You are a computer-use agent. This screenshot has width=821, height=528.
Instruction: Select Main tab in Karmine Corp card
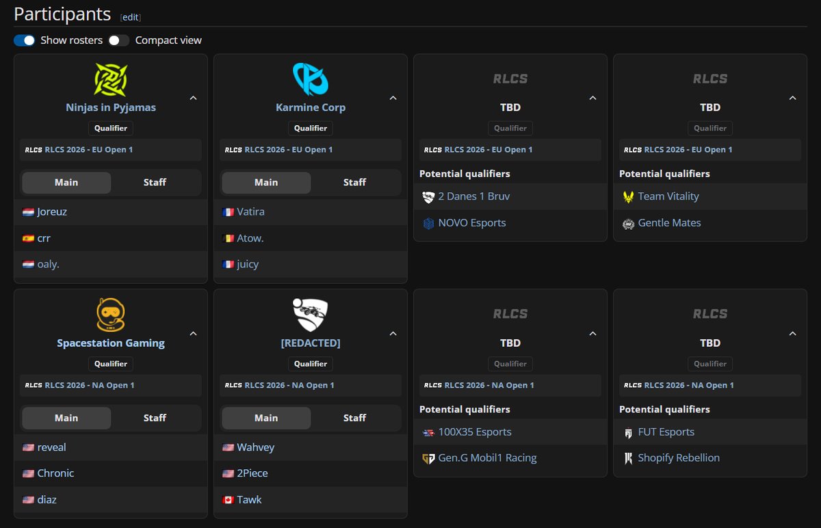(266, 183)
